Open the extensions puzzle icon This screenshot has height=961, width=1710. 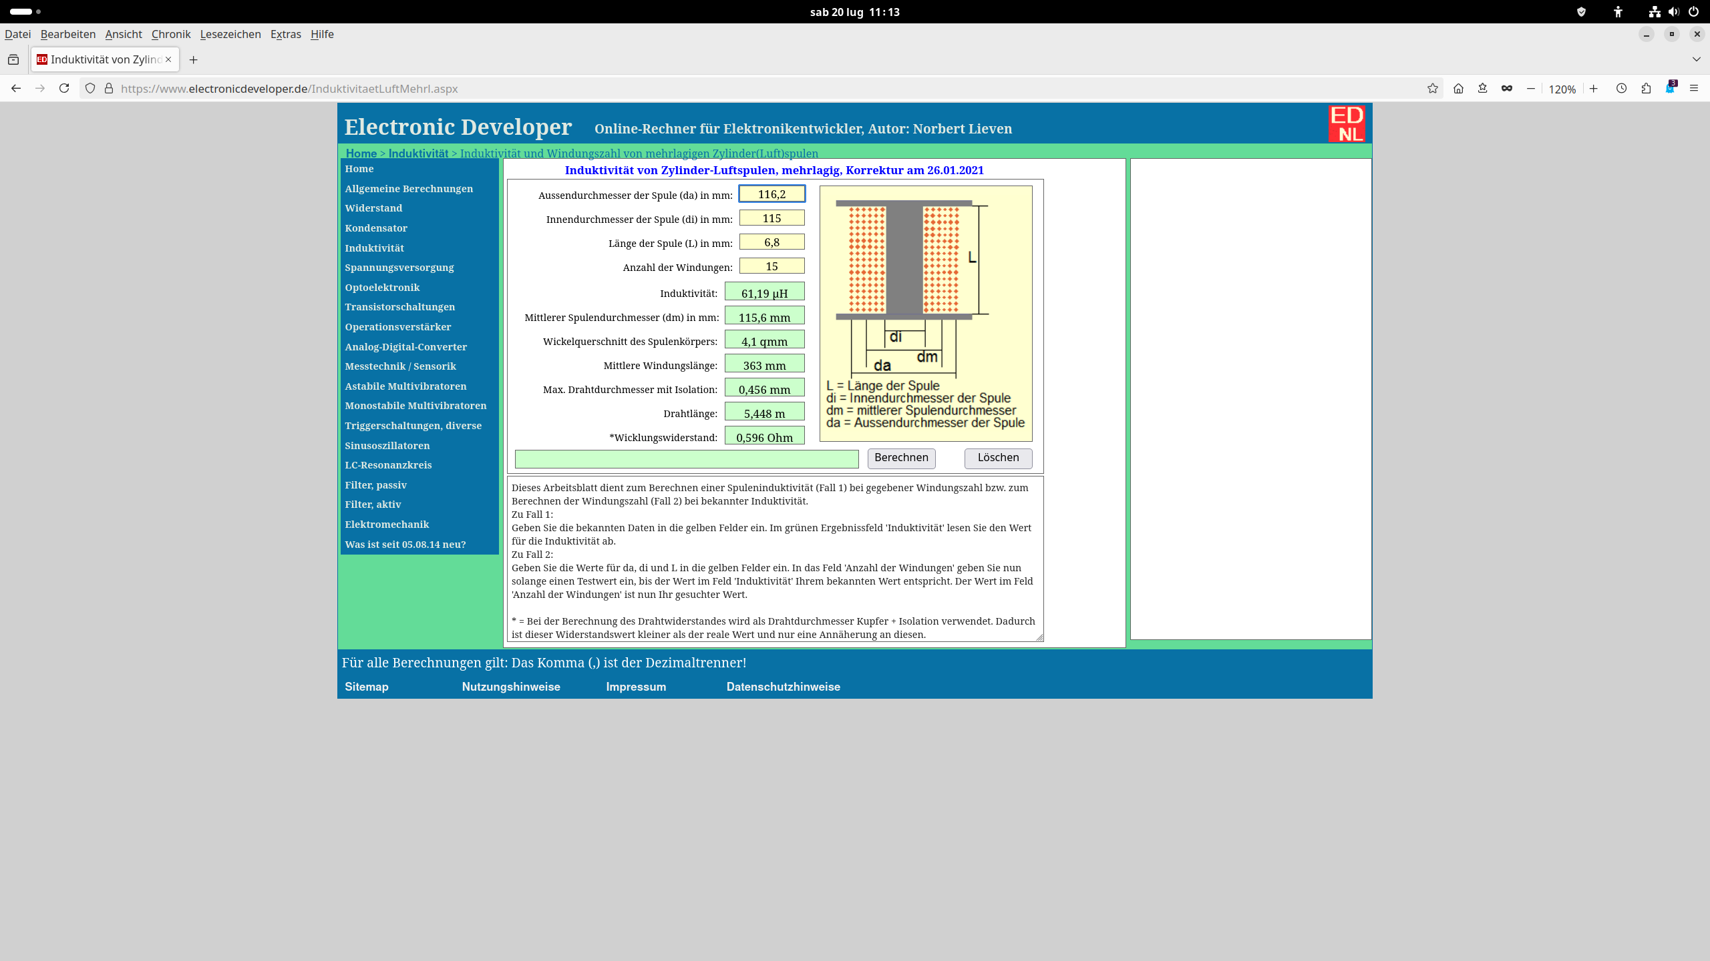(x=1646, y=88)
